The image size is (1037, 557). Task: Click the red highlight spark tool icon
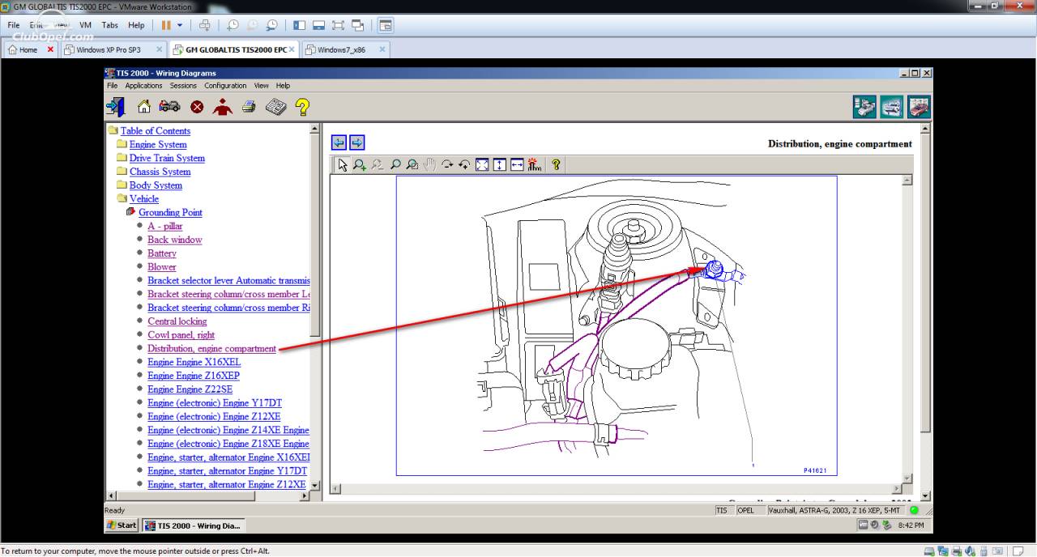pyautogui.click(x=534, y=165)
